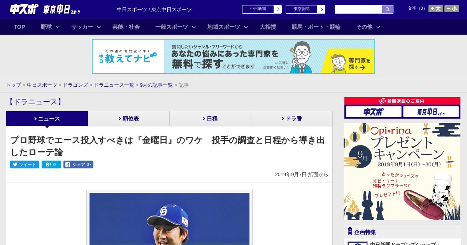Share article via Twitter ツイート button
This screenshot has width=467, height=245.
[x=25, y=164]
